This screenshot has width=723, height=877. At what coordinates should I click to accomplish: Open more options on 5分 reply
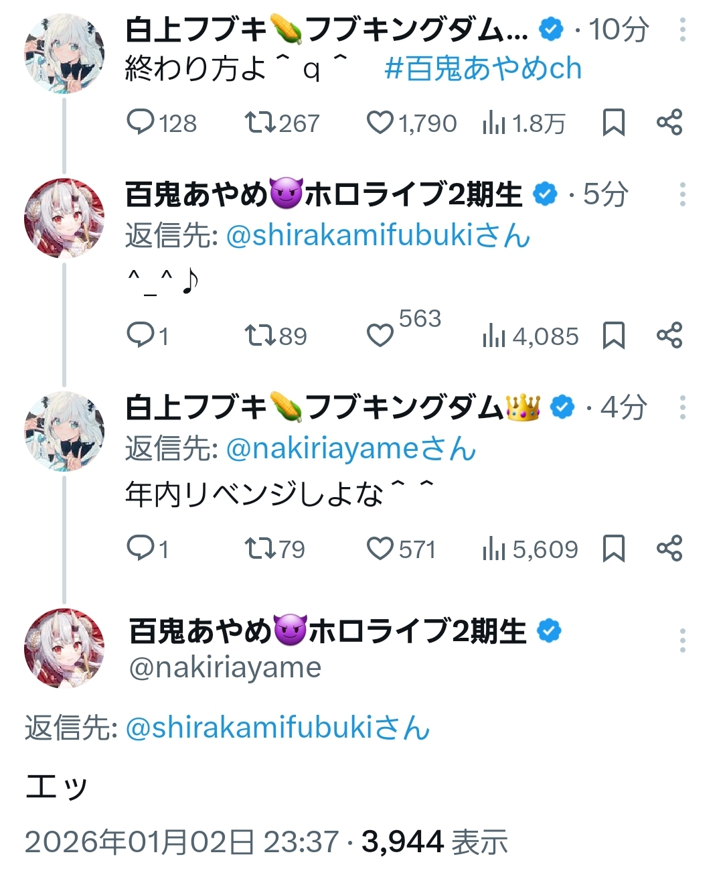tap(682, 194)
